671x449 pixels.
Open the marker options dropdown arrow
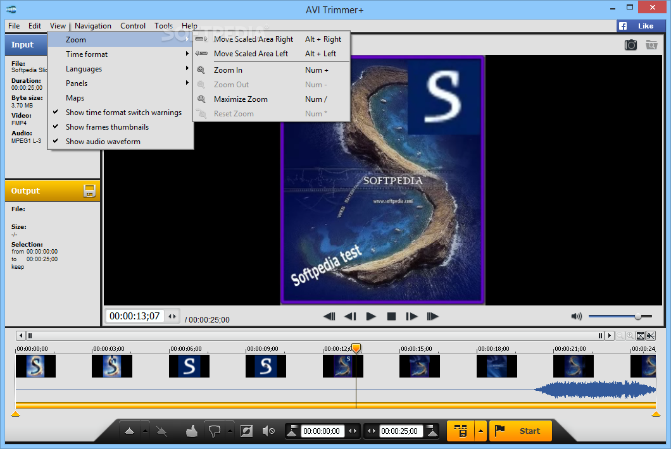[145, 431]
